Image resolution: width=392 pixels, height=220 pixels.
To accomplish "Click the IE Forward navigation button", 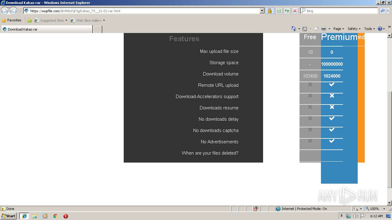I will pos(13,11).
